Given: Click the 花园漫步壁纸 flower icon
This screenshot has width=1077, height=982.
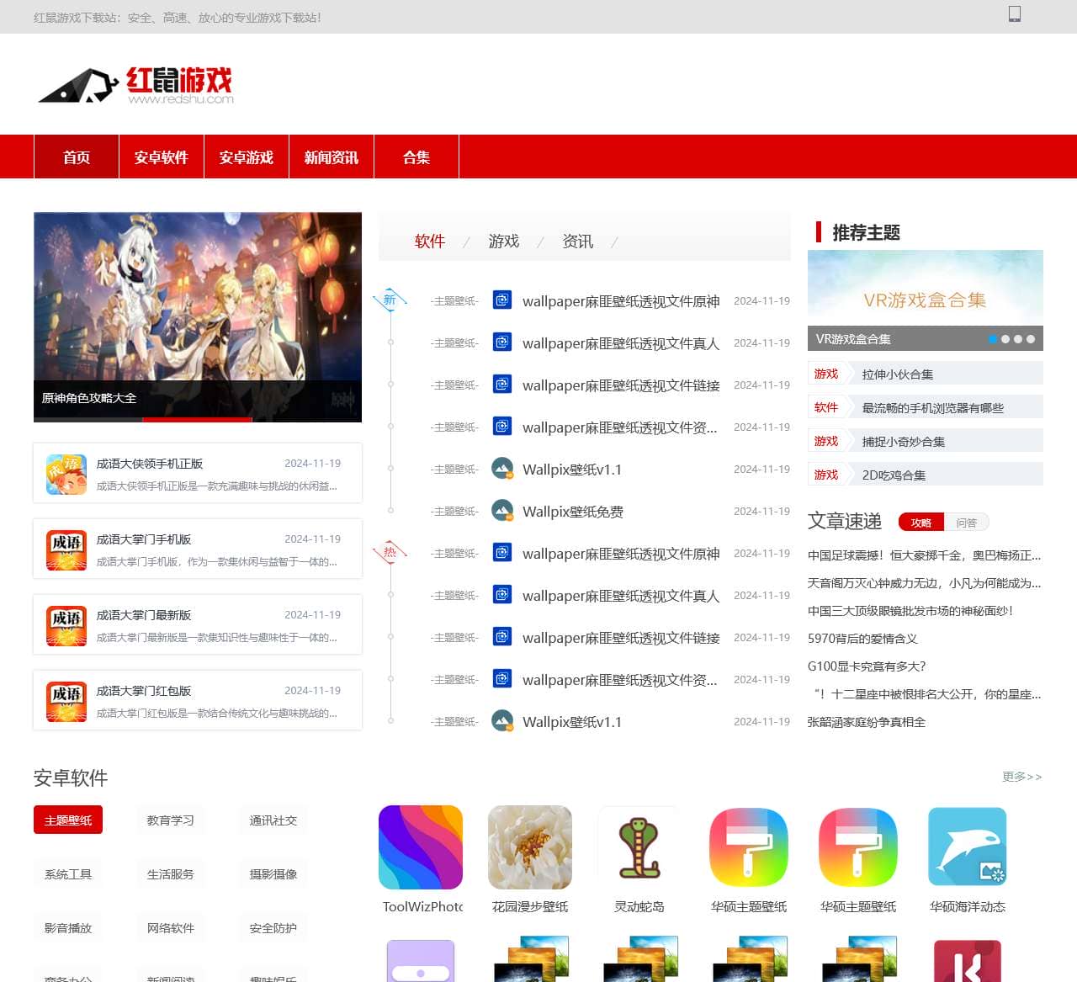Looking at the screenshot, I should [x=530, y=847].
